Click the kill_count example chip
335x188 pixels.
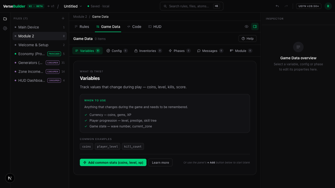pyautogui.click(x=133, y=146)
